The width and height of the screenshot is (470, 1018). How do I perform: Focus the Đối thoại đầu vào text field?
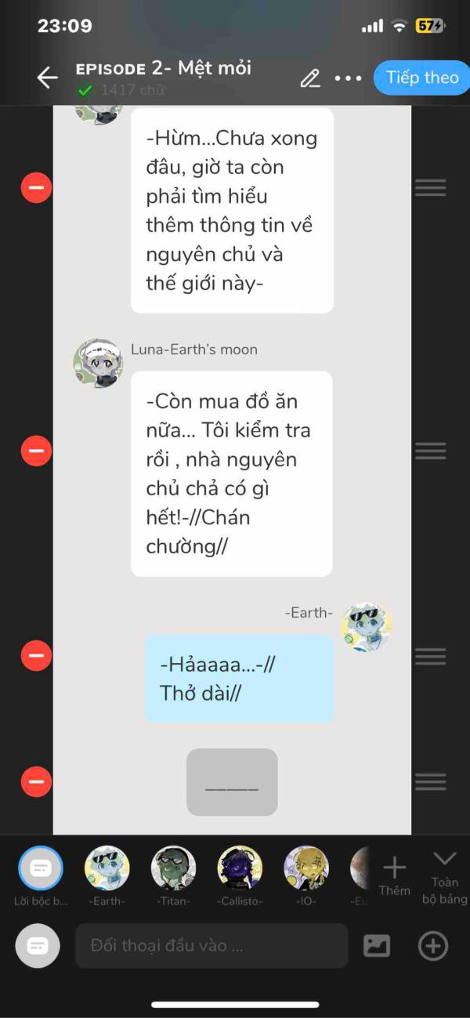pos(211,946)
